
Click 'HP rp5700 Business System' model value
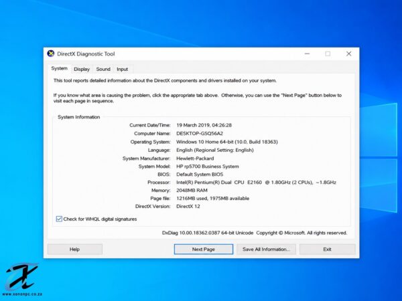[208, 167]
